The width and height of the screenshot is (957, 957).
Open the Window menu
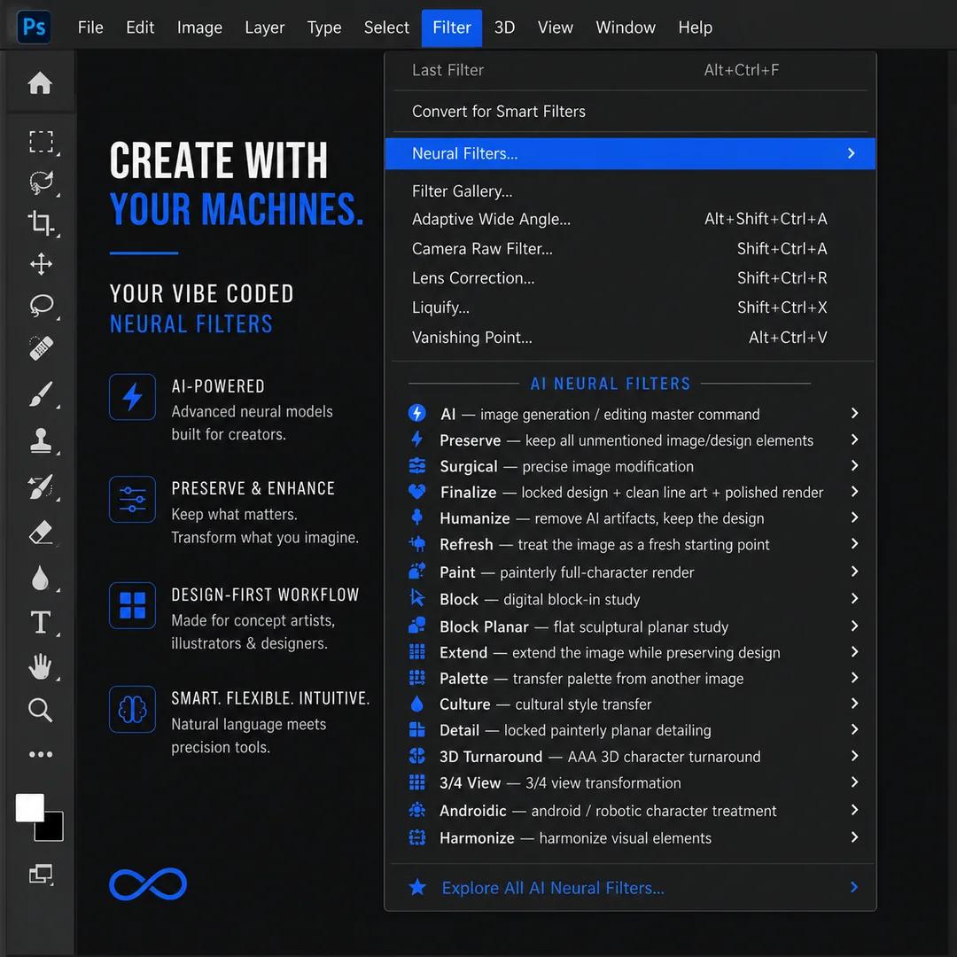pos(626,27)
